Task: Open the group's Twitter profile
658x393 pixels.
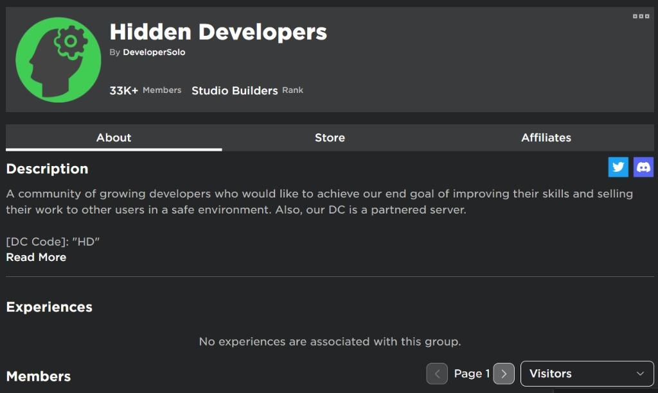Action: [618, 167]
